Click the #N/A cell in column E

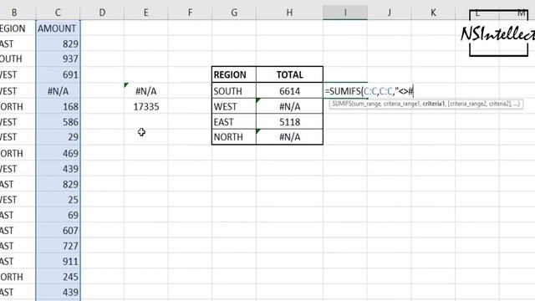tap(145, 91)
